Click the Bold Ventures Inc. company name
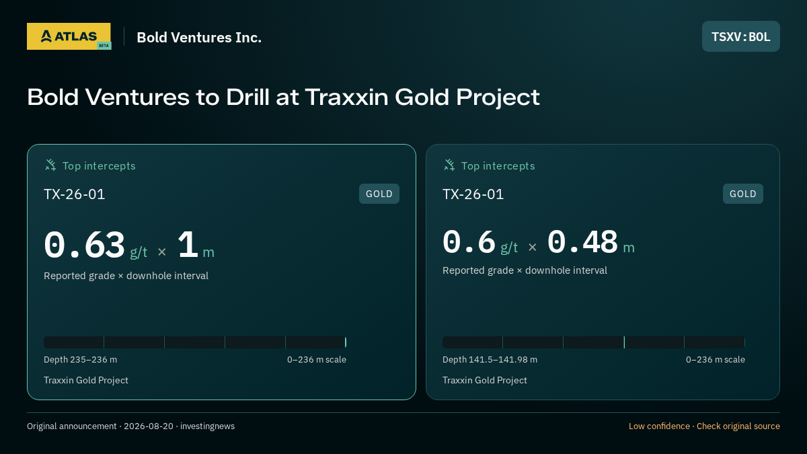The image size is (807, 454). pyautogui.click(x=199, y=38)
